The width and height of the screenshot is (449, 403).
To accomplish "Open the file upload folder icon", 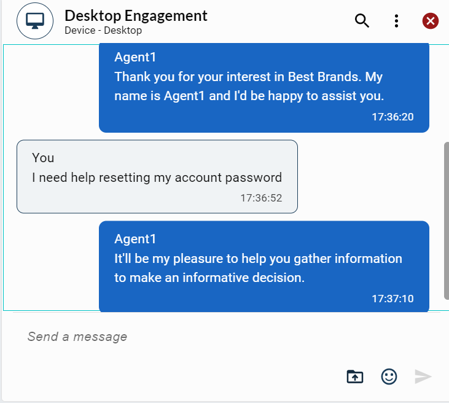I will tap(355, 377).
